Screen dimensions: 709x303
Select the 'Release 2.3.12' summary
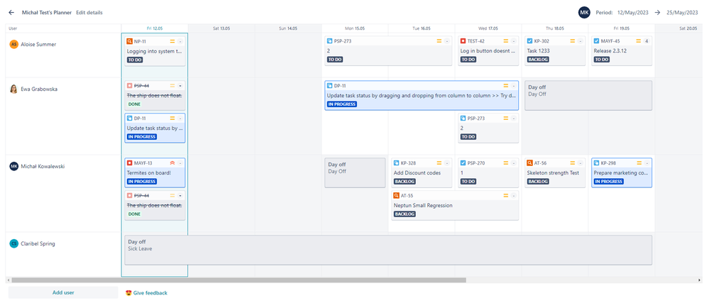pos(610,51)
